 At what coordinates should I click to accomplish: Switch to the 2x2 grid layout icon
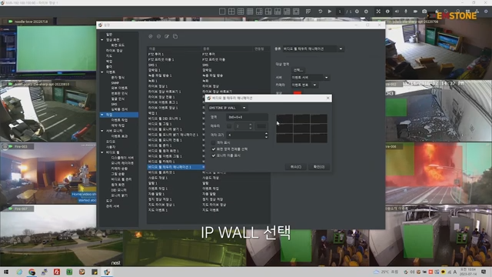231,12
